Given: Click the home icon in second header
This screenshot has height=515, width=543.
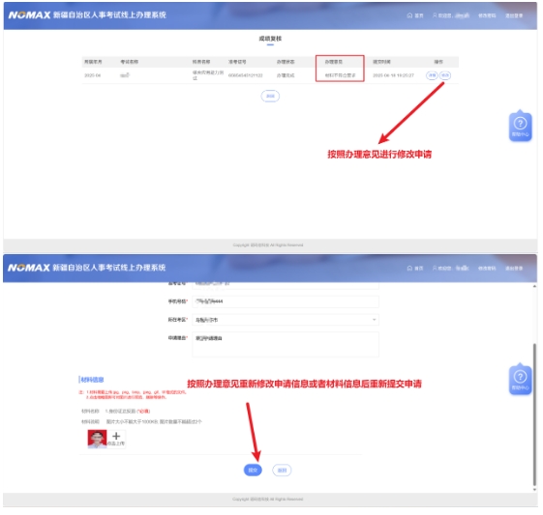Looking at the screenshot, I should [x=409, y=269].
